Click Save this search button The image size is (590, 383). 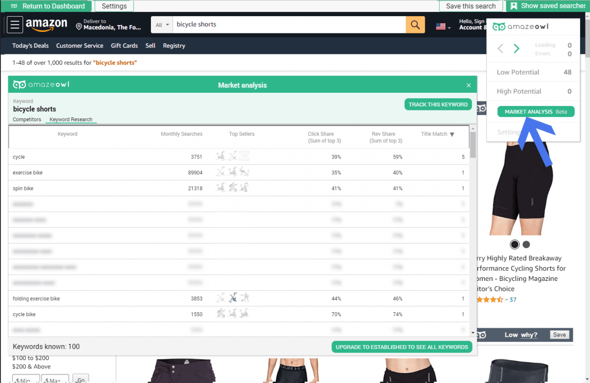[x=471, y=6]
